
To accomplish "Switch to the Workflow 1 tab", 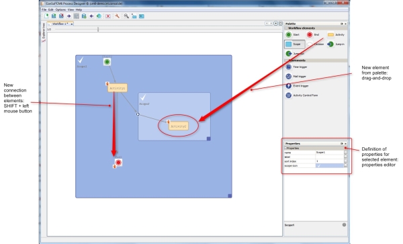I will tap(60, 24).
